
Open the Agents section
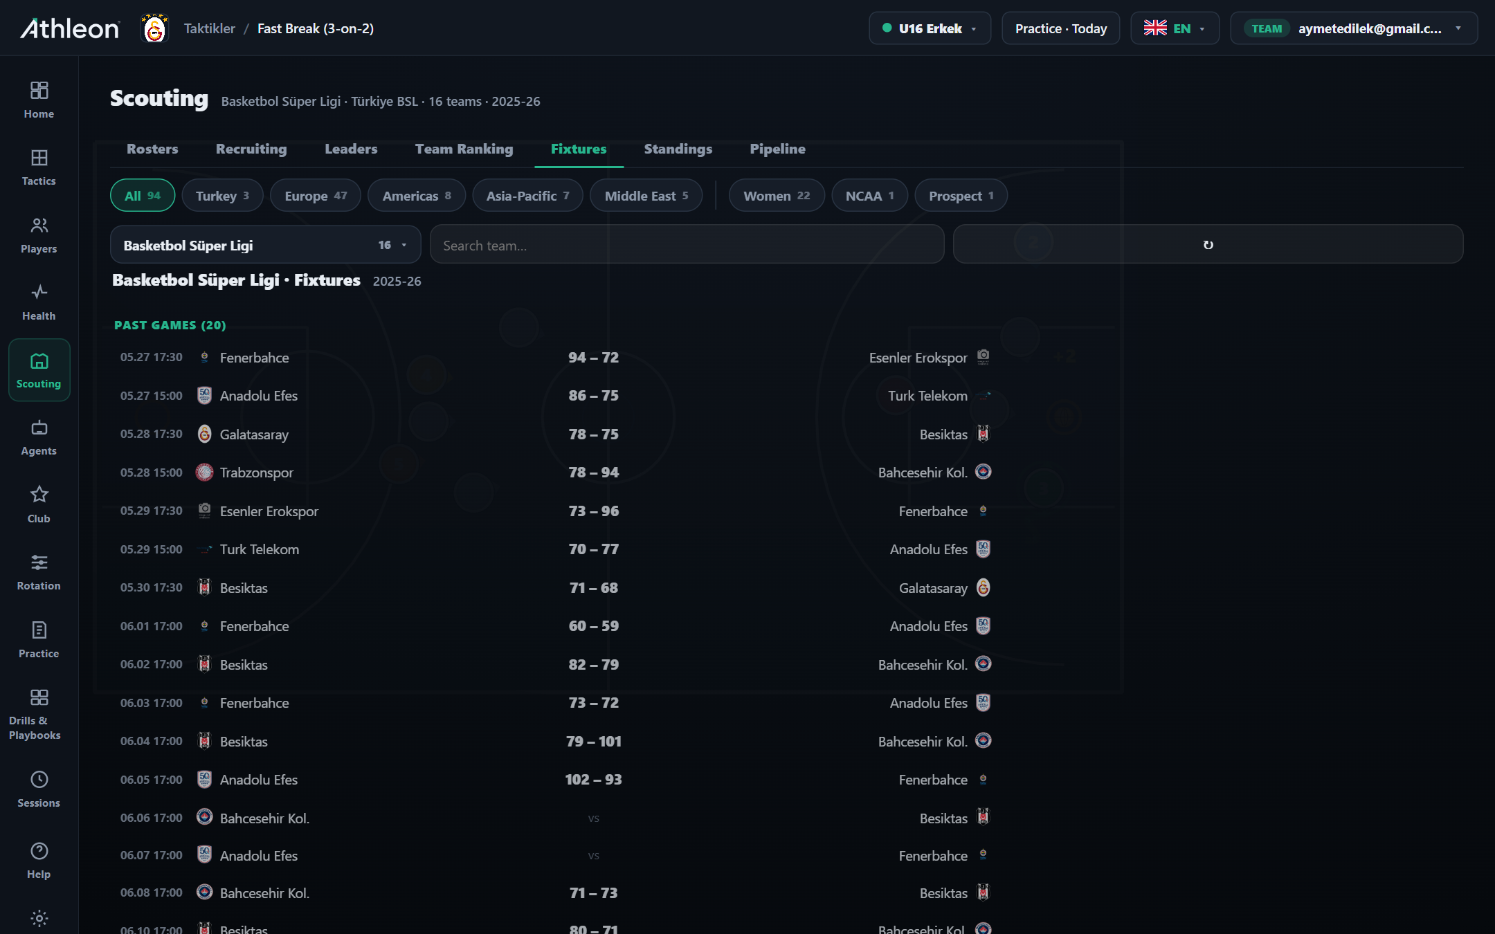(39, 437)
